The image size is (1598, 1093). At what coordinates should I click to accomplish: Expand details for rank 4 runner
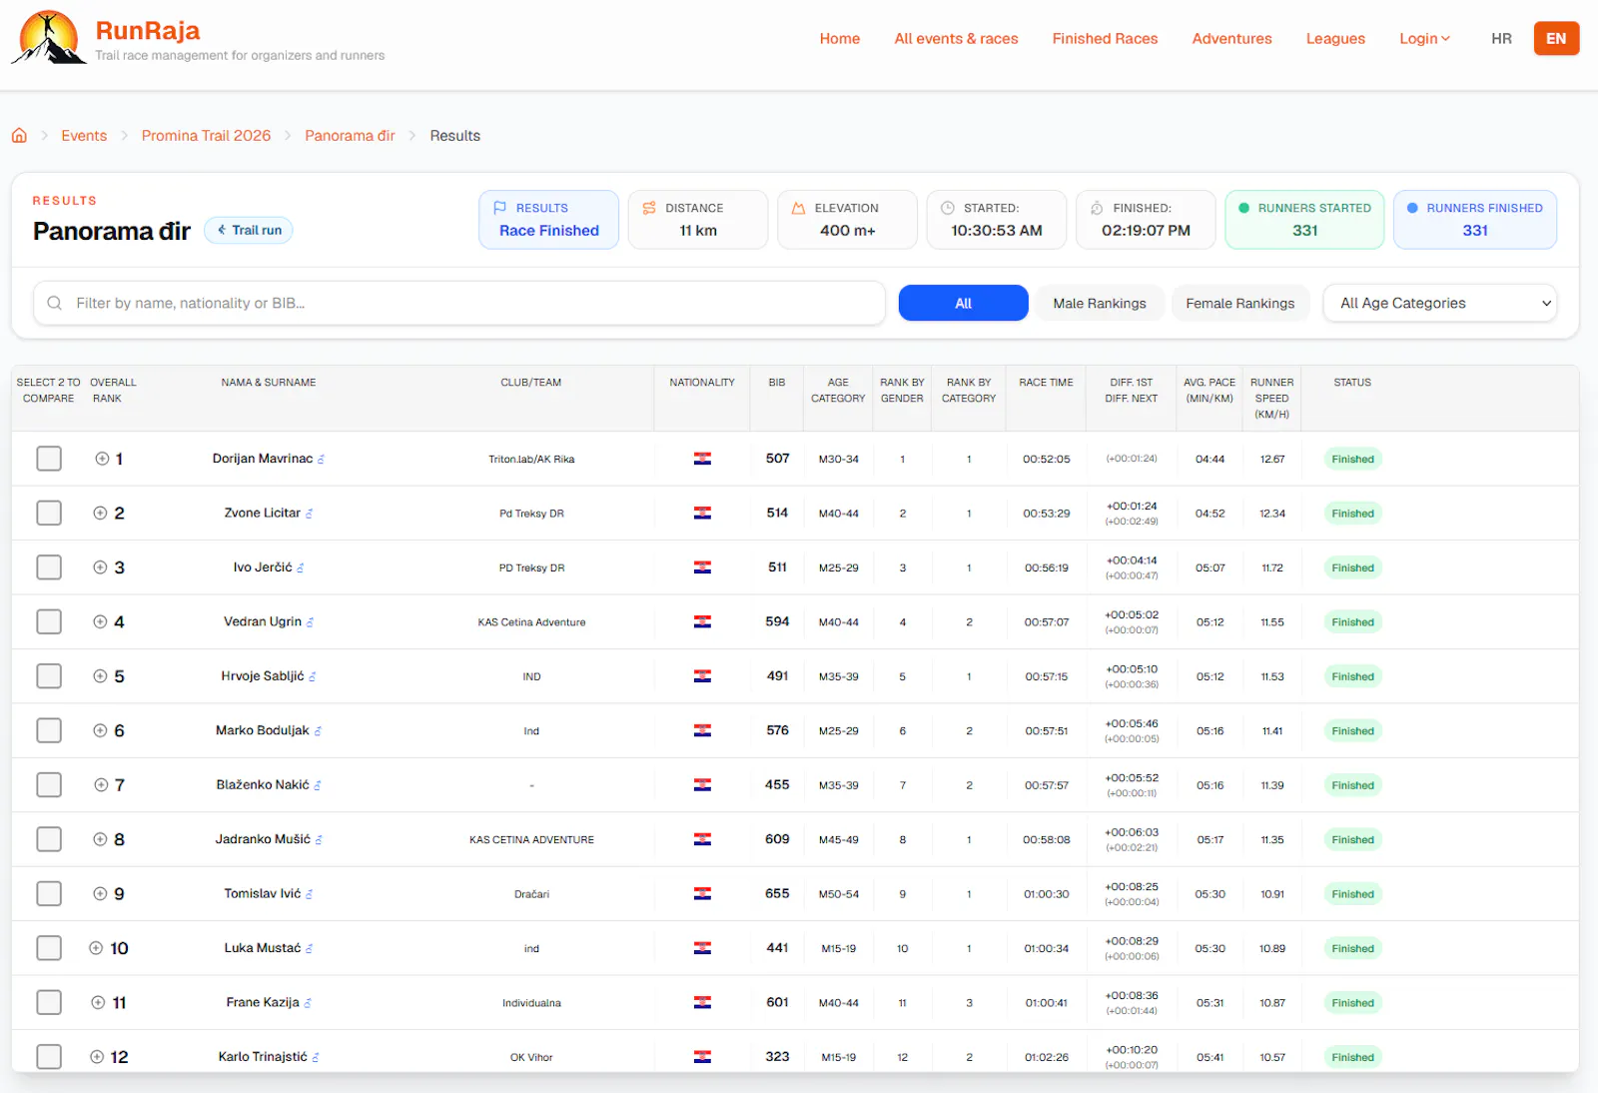click(100, 621)
